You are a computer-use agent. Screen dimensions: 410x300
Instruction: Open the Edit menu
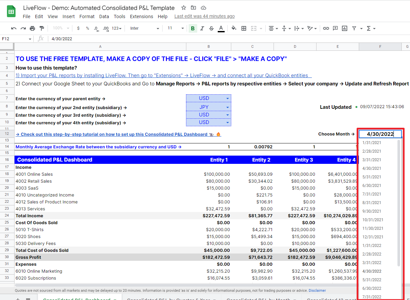[x=39, y=16]
